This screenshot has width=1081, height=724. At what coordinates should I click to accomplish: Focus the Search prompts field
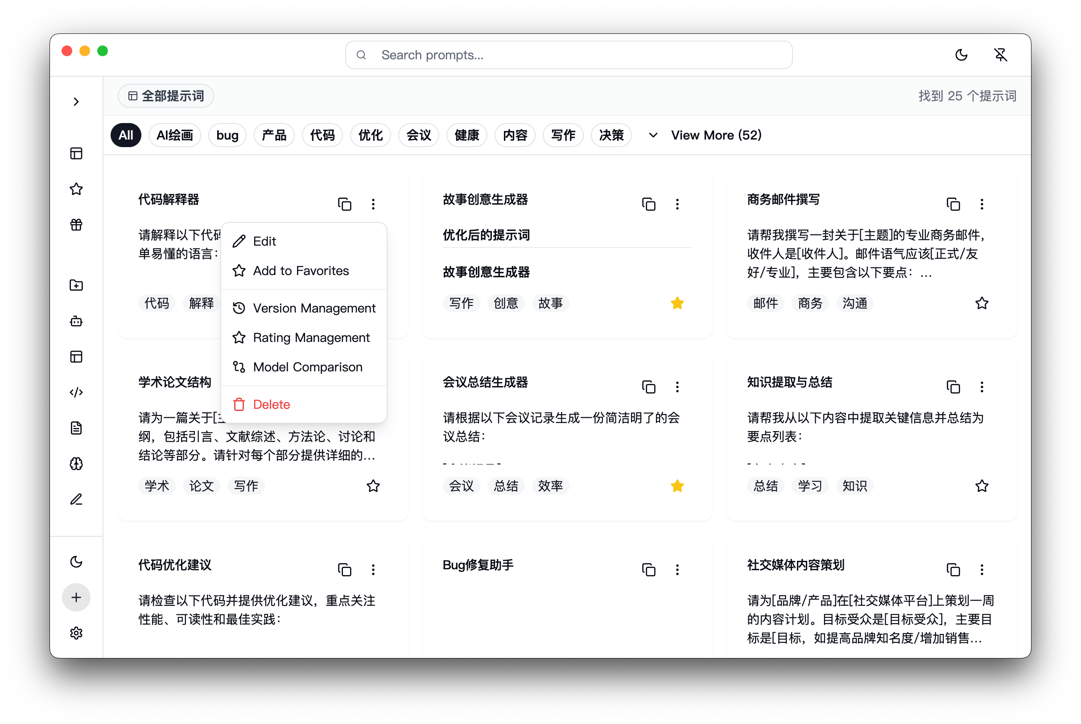[568, 55]
